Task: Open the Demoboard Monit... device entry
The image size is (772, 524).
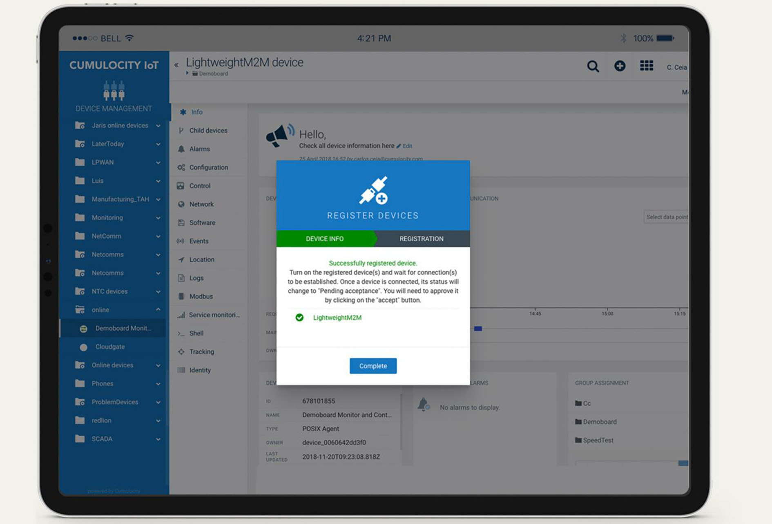Action: 123,328
